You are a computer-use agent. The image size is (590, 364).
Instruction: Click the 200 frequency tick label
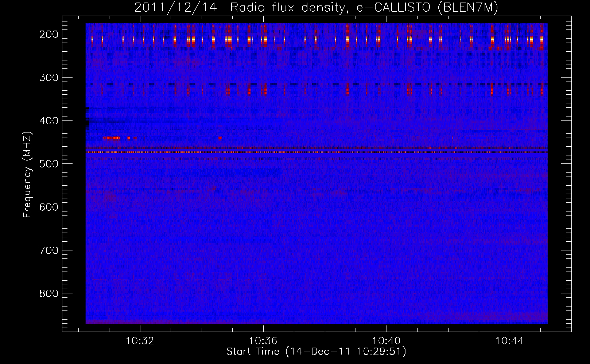click(x=48, y=34)
